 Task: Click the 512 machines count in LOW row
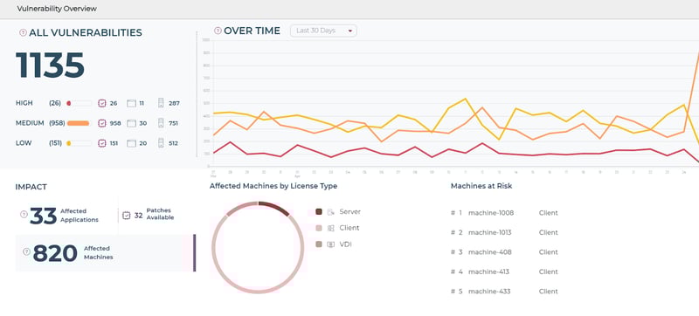174,143
